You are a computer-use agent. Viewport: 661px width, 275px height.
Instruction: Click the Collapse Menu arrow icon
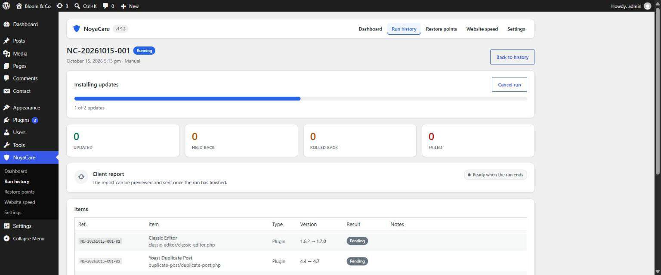tap(6, 238)
